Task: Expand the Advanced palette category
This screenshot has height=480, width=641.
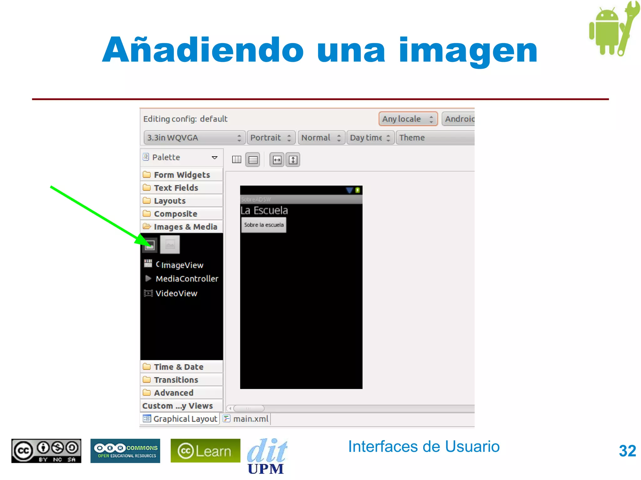Action: [182, 393]
